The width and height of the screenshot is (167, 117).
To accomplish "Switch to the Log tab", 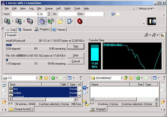I will pyautogui.click(x=11, y=30).
